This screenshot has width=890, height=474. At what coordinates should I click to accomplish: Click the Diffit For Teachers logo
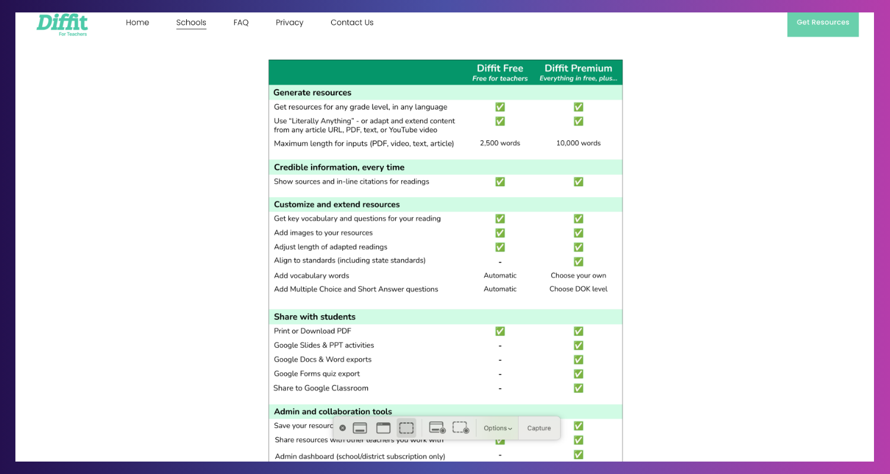click(62, 25)
